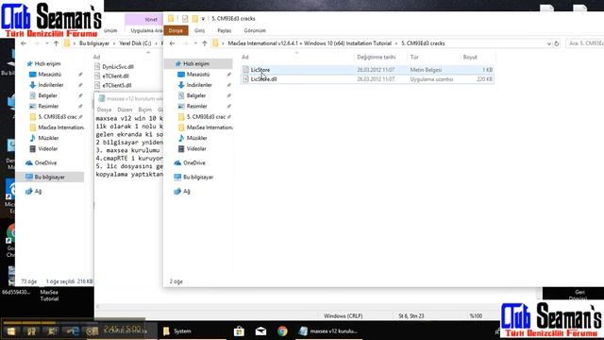This screenshot has height=340, width=604.
Task: Open the Paylaş ribbon tab
Action: (225, 30)
